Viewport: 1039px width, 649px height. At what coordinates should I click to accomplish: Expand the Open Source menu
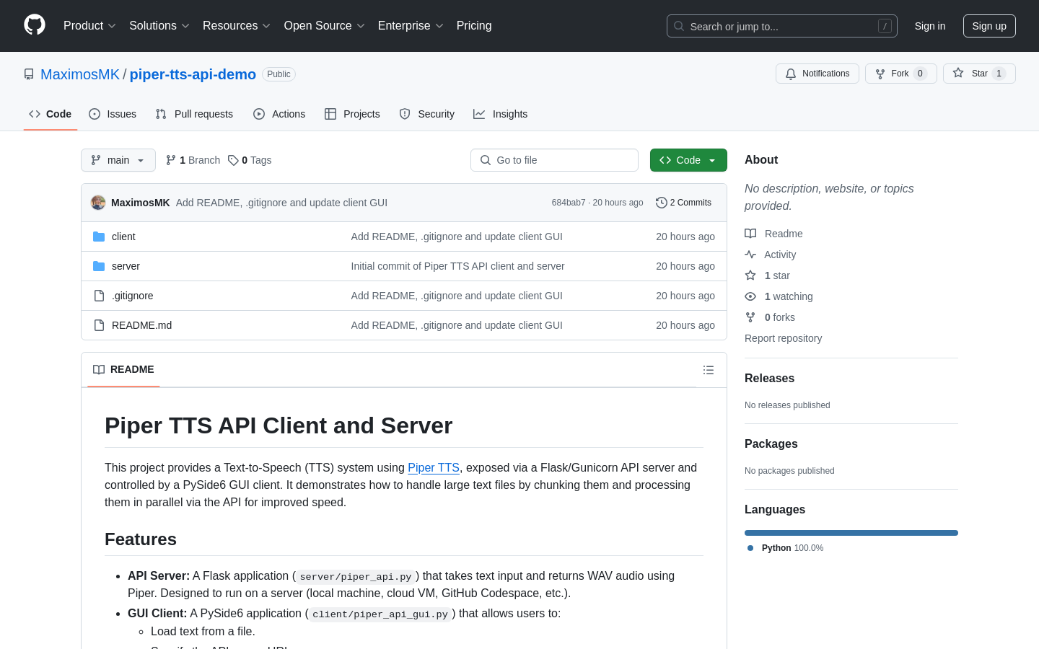pyautogui.click(x=325, y=26)
